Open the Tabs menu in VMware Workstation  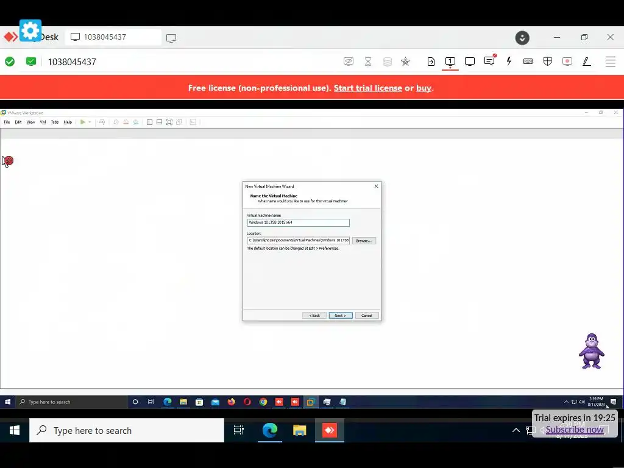click(55, 122)
